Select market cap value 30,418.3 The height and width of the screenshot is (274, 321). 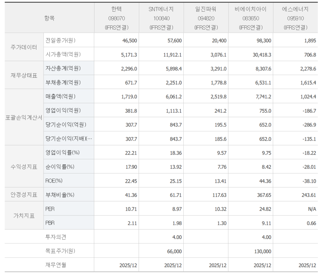262,55
